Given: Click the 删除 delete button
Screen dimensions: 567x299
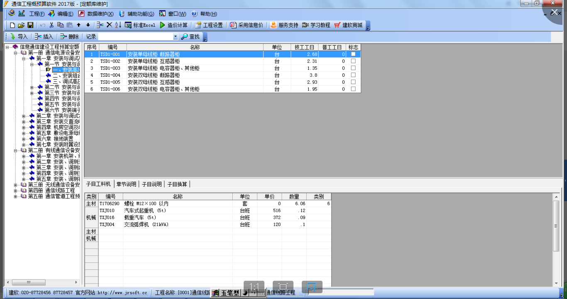Looking at the screenshot, I should click(x=69, y=37).
